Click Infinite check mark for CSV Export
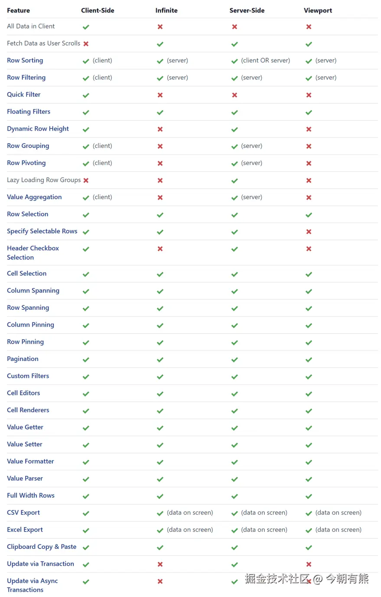 [x=160, y=513]
